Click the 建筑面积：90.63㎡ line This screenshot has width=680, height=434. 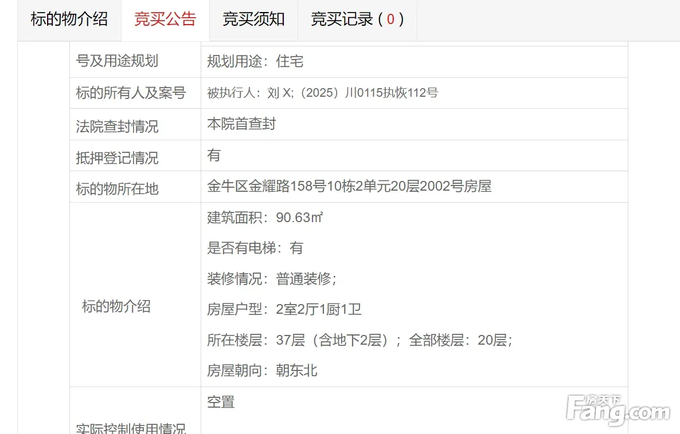coord(265,218)
